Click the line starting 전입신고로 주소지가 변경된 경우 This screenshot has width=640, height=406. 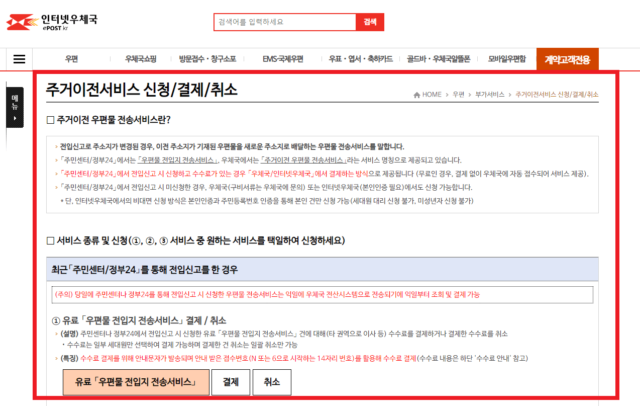pyautogui.click(x=232, y=147)
